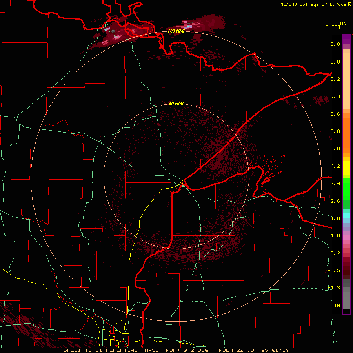
Task: Select the 0.2 scale value
Action: pyautogui.click(x=335, y=253)
